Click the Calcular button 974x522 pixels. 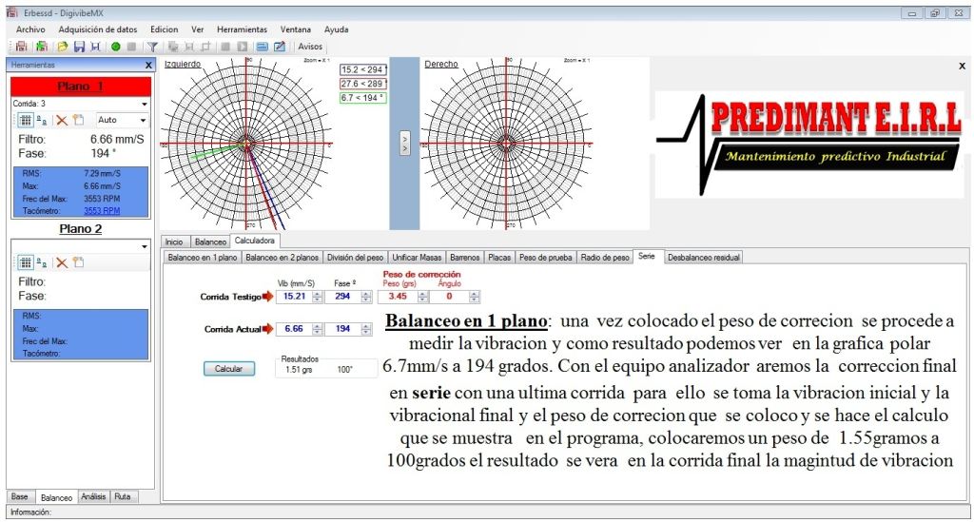[x=228, y=369]
